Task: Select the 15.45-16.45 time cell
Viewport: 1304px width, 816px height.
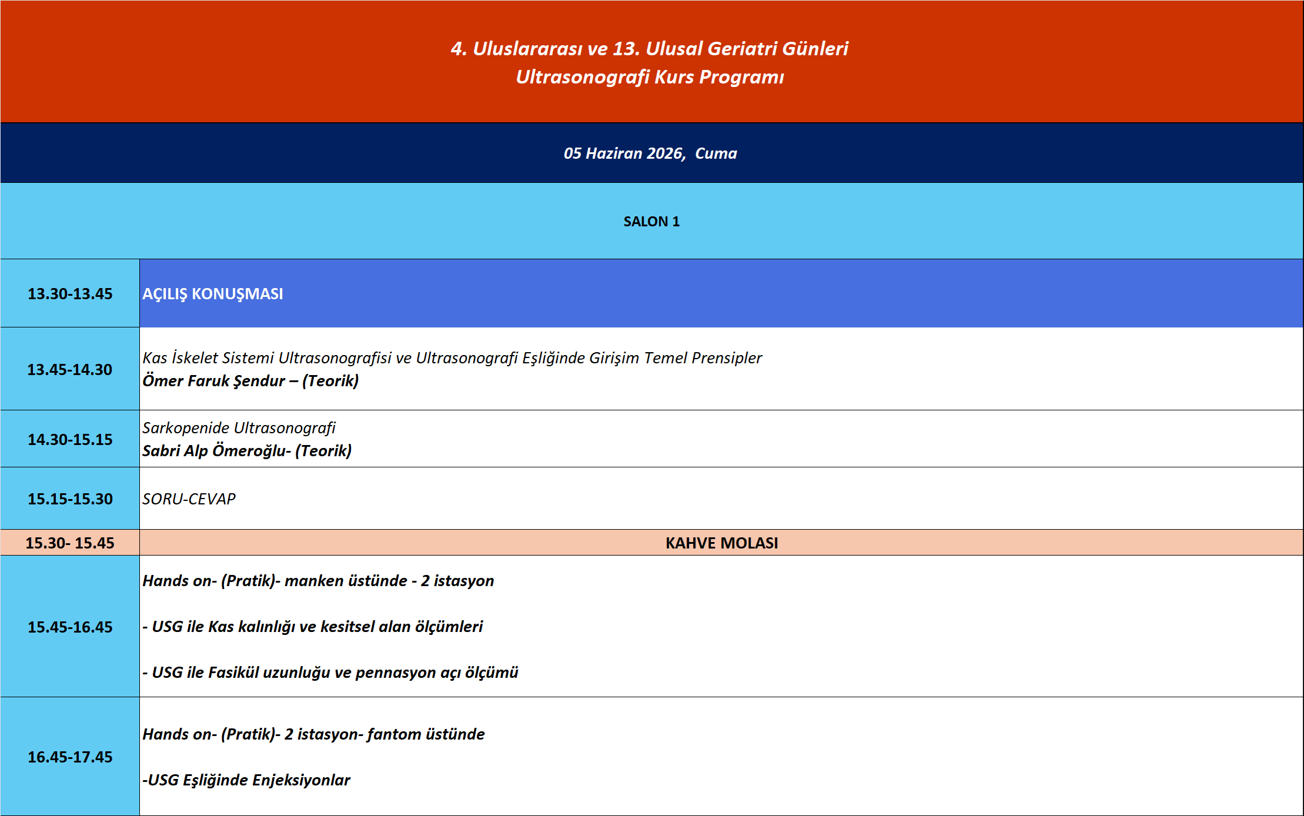Action: tap(70, 627)
